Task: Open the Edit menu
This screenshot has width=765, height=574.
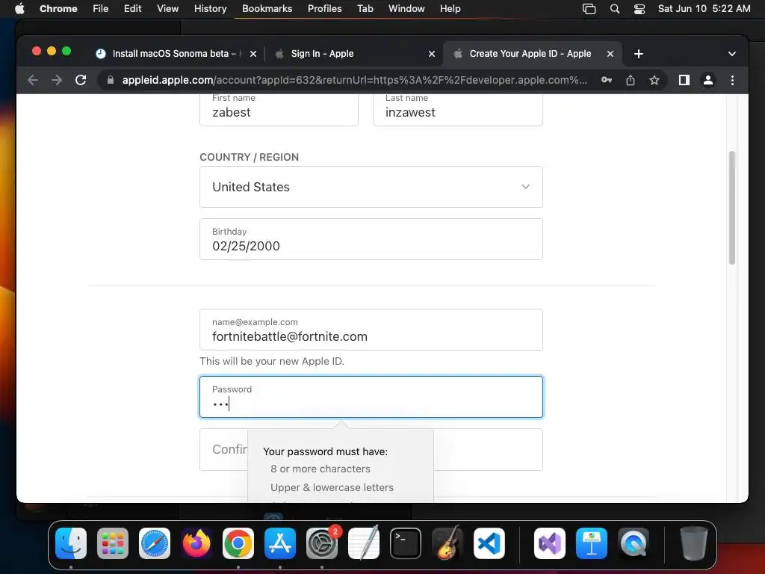Action: coord(133,8)
